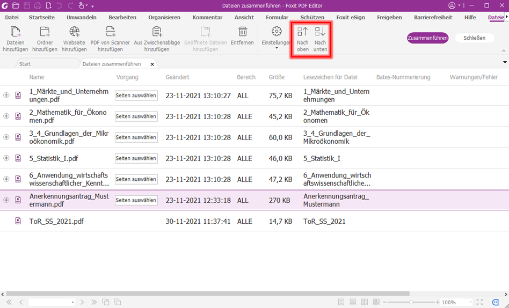Open the Einstellungen dropdown arrow
Screen dimensions: 509x308
(x=277, y=48)
